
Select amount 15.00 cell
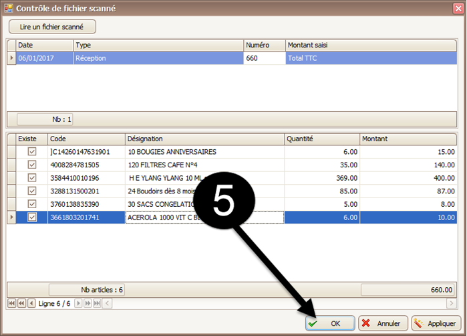(408, 151)
